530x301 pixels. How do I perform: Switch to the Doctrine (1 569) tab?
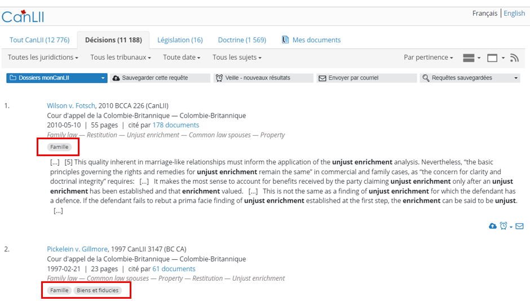[x=242, y=40]
